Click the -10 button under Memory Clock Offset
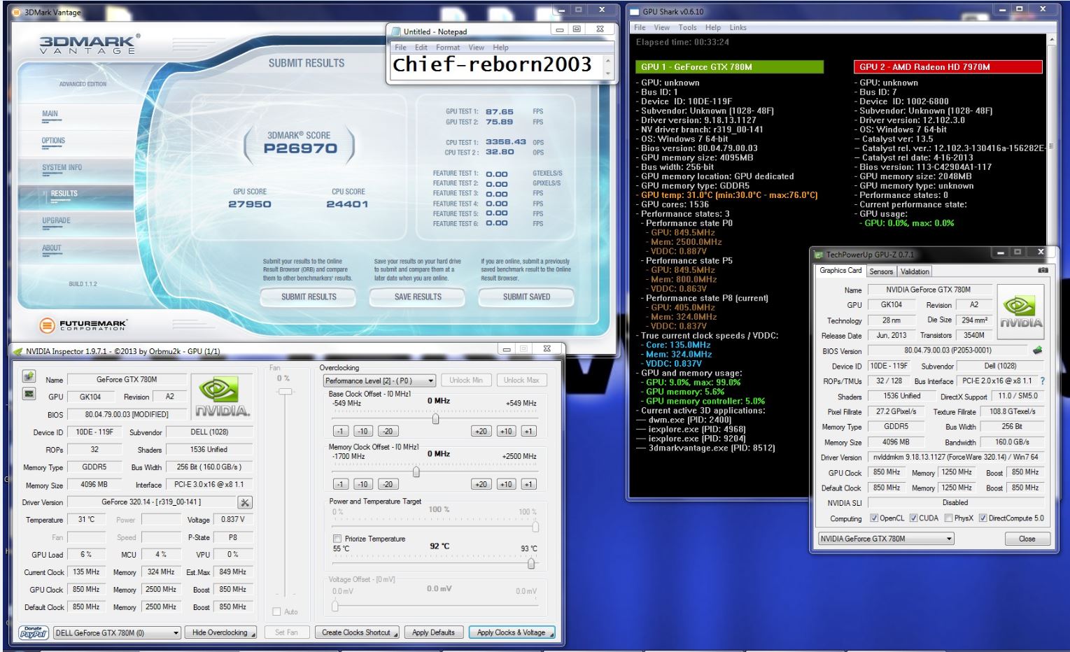The width and height of the screenshot is (1070, 652). pos(362,484)
